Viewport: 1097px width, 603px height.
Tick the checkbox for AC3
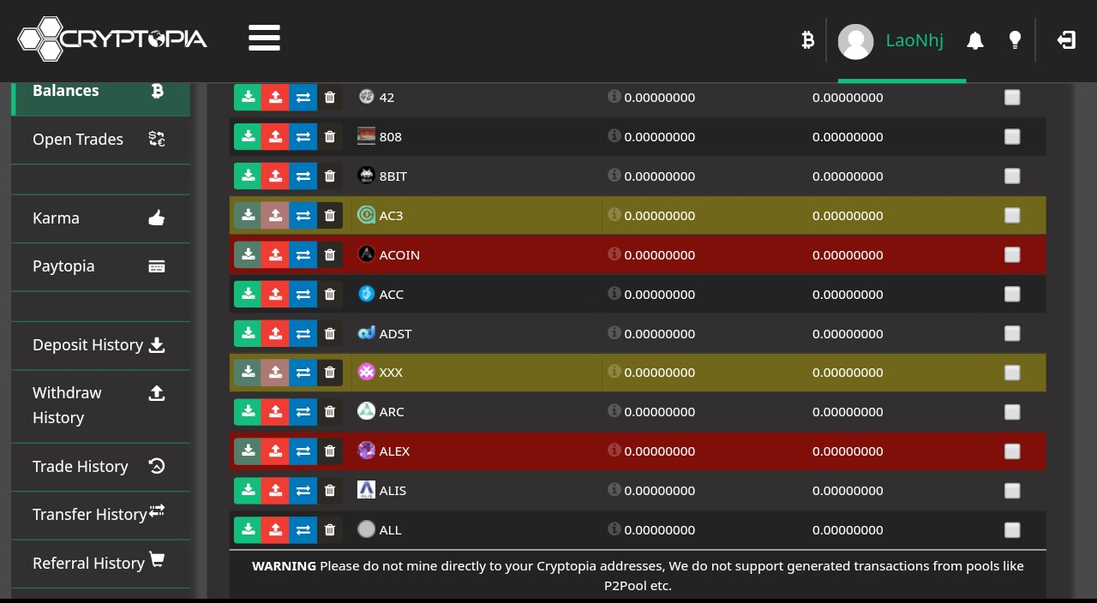click(x=1012, y=216)
